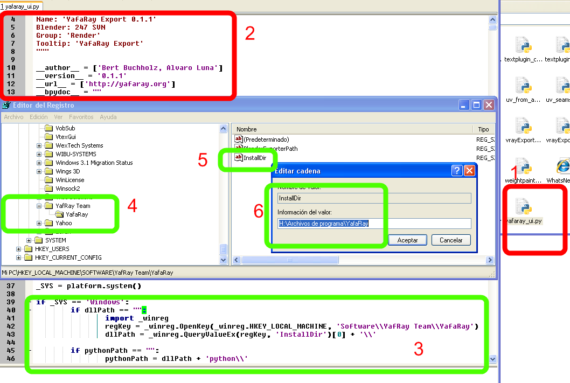Select the InstallDir string value
Viewport: 570px width, 383px height.
coord(251,158)
